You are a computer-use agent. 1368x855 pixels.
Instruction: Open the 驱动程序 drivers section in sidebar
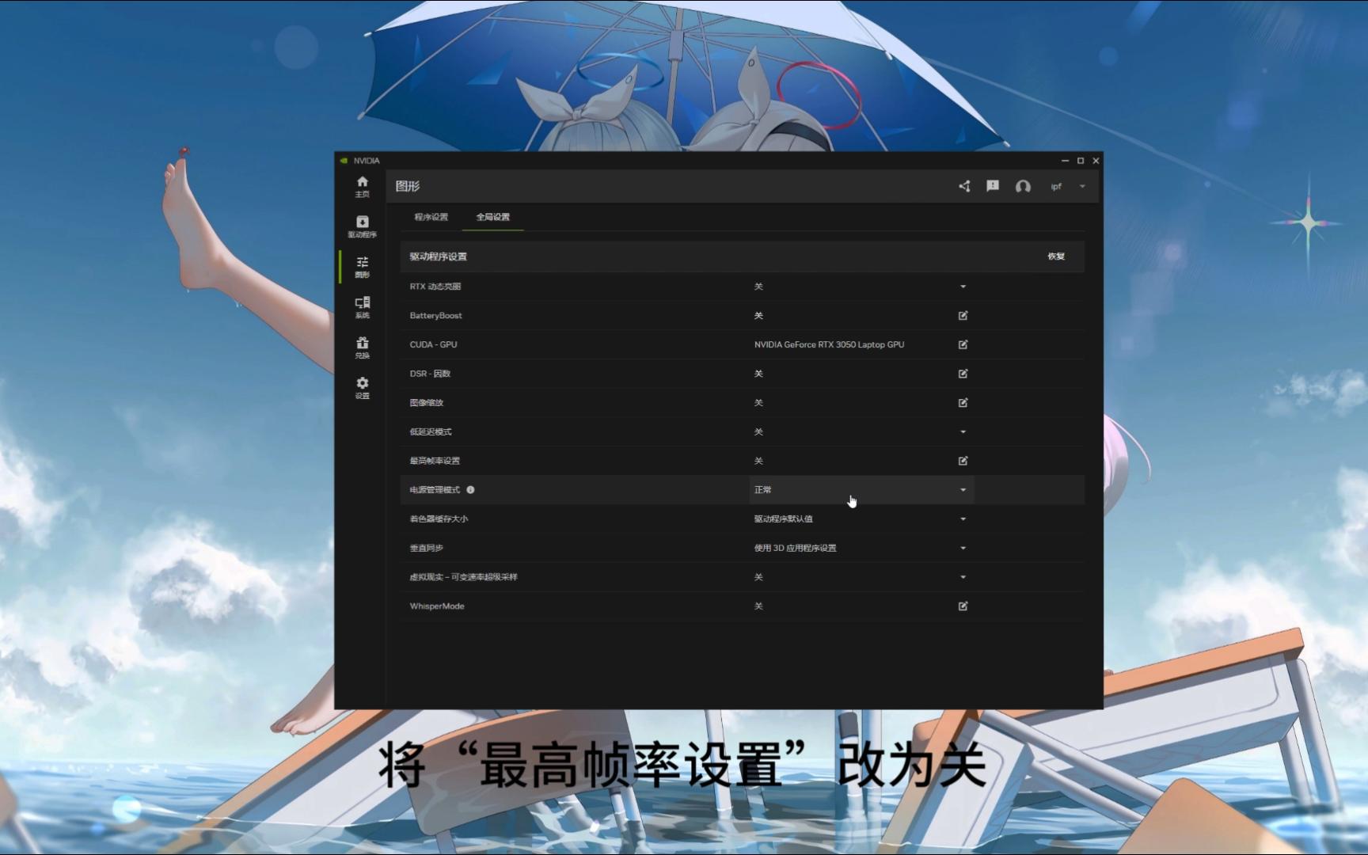tap(363, 227)
